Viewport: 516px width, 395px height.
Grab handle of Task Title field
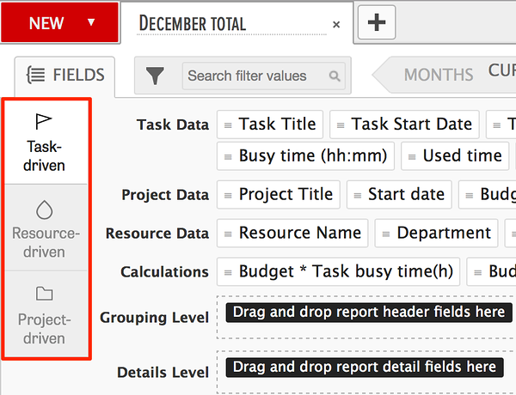[228, 125]
